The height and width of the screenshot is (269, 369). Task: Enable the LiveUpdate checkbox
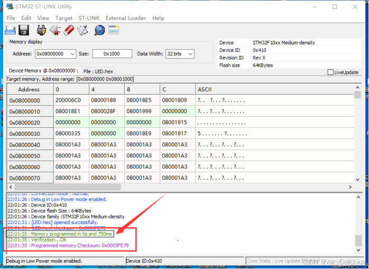[330, 72]
